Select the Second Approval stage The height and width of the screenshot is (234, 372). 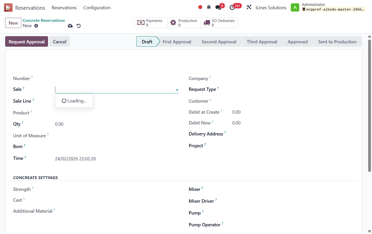219,42
